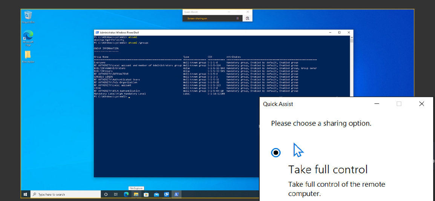Click the blue cursor icon for full control
The width and height of the screenshot is (435, 201).
click(x=298, y=150)
